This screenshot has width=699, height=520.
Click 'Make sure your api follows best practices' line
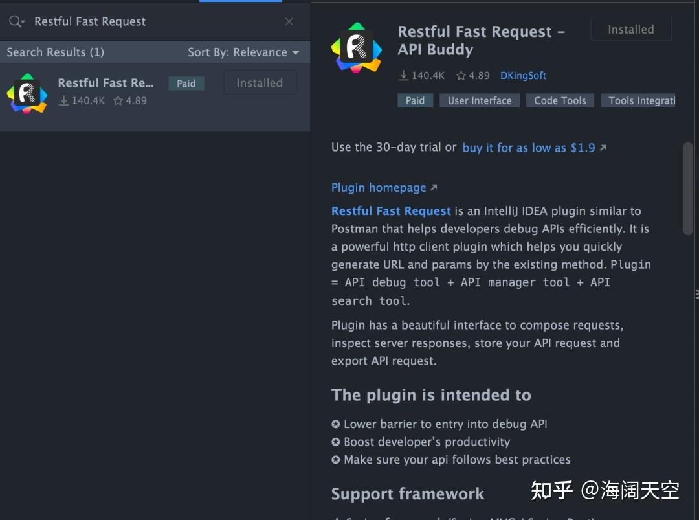click(450, 460)
